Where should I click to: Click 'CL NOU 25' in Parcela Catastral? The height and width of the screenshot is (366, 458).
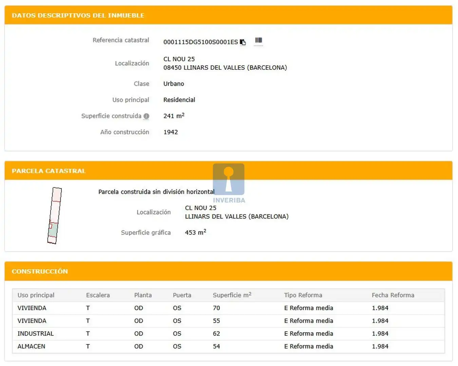[x=201, y=208]
